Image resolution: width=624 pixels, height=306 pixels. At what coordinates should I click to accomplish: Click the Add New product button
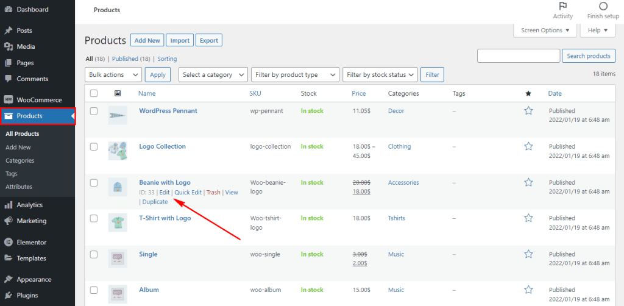(x=147, y=40)
